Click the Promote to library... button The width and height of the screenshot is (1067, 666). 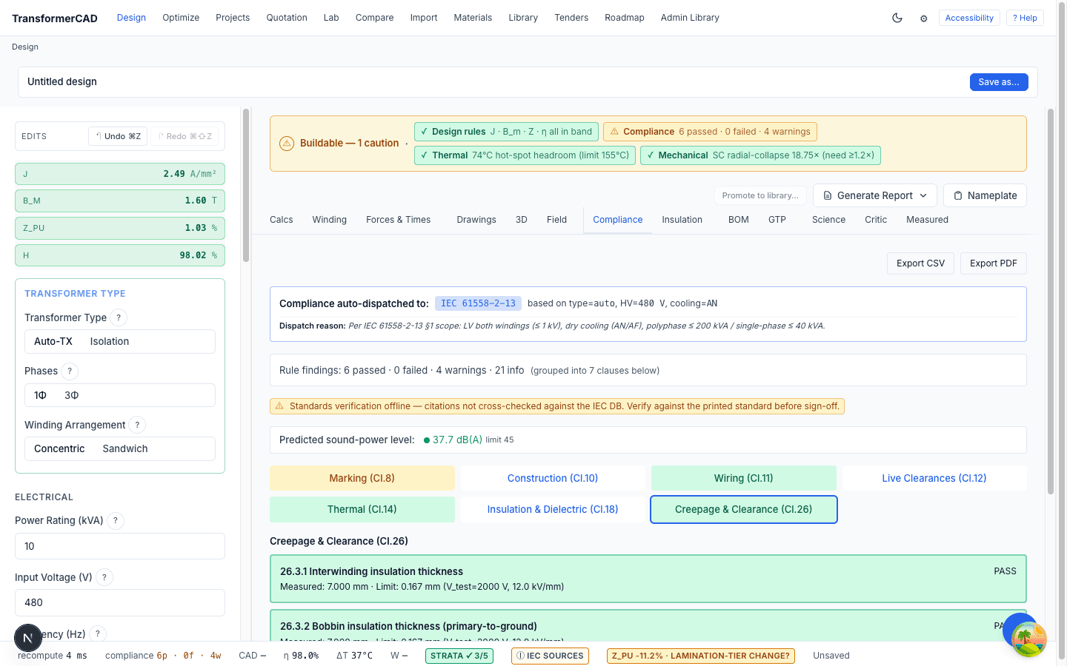[760, 195]
